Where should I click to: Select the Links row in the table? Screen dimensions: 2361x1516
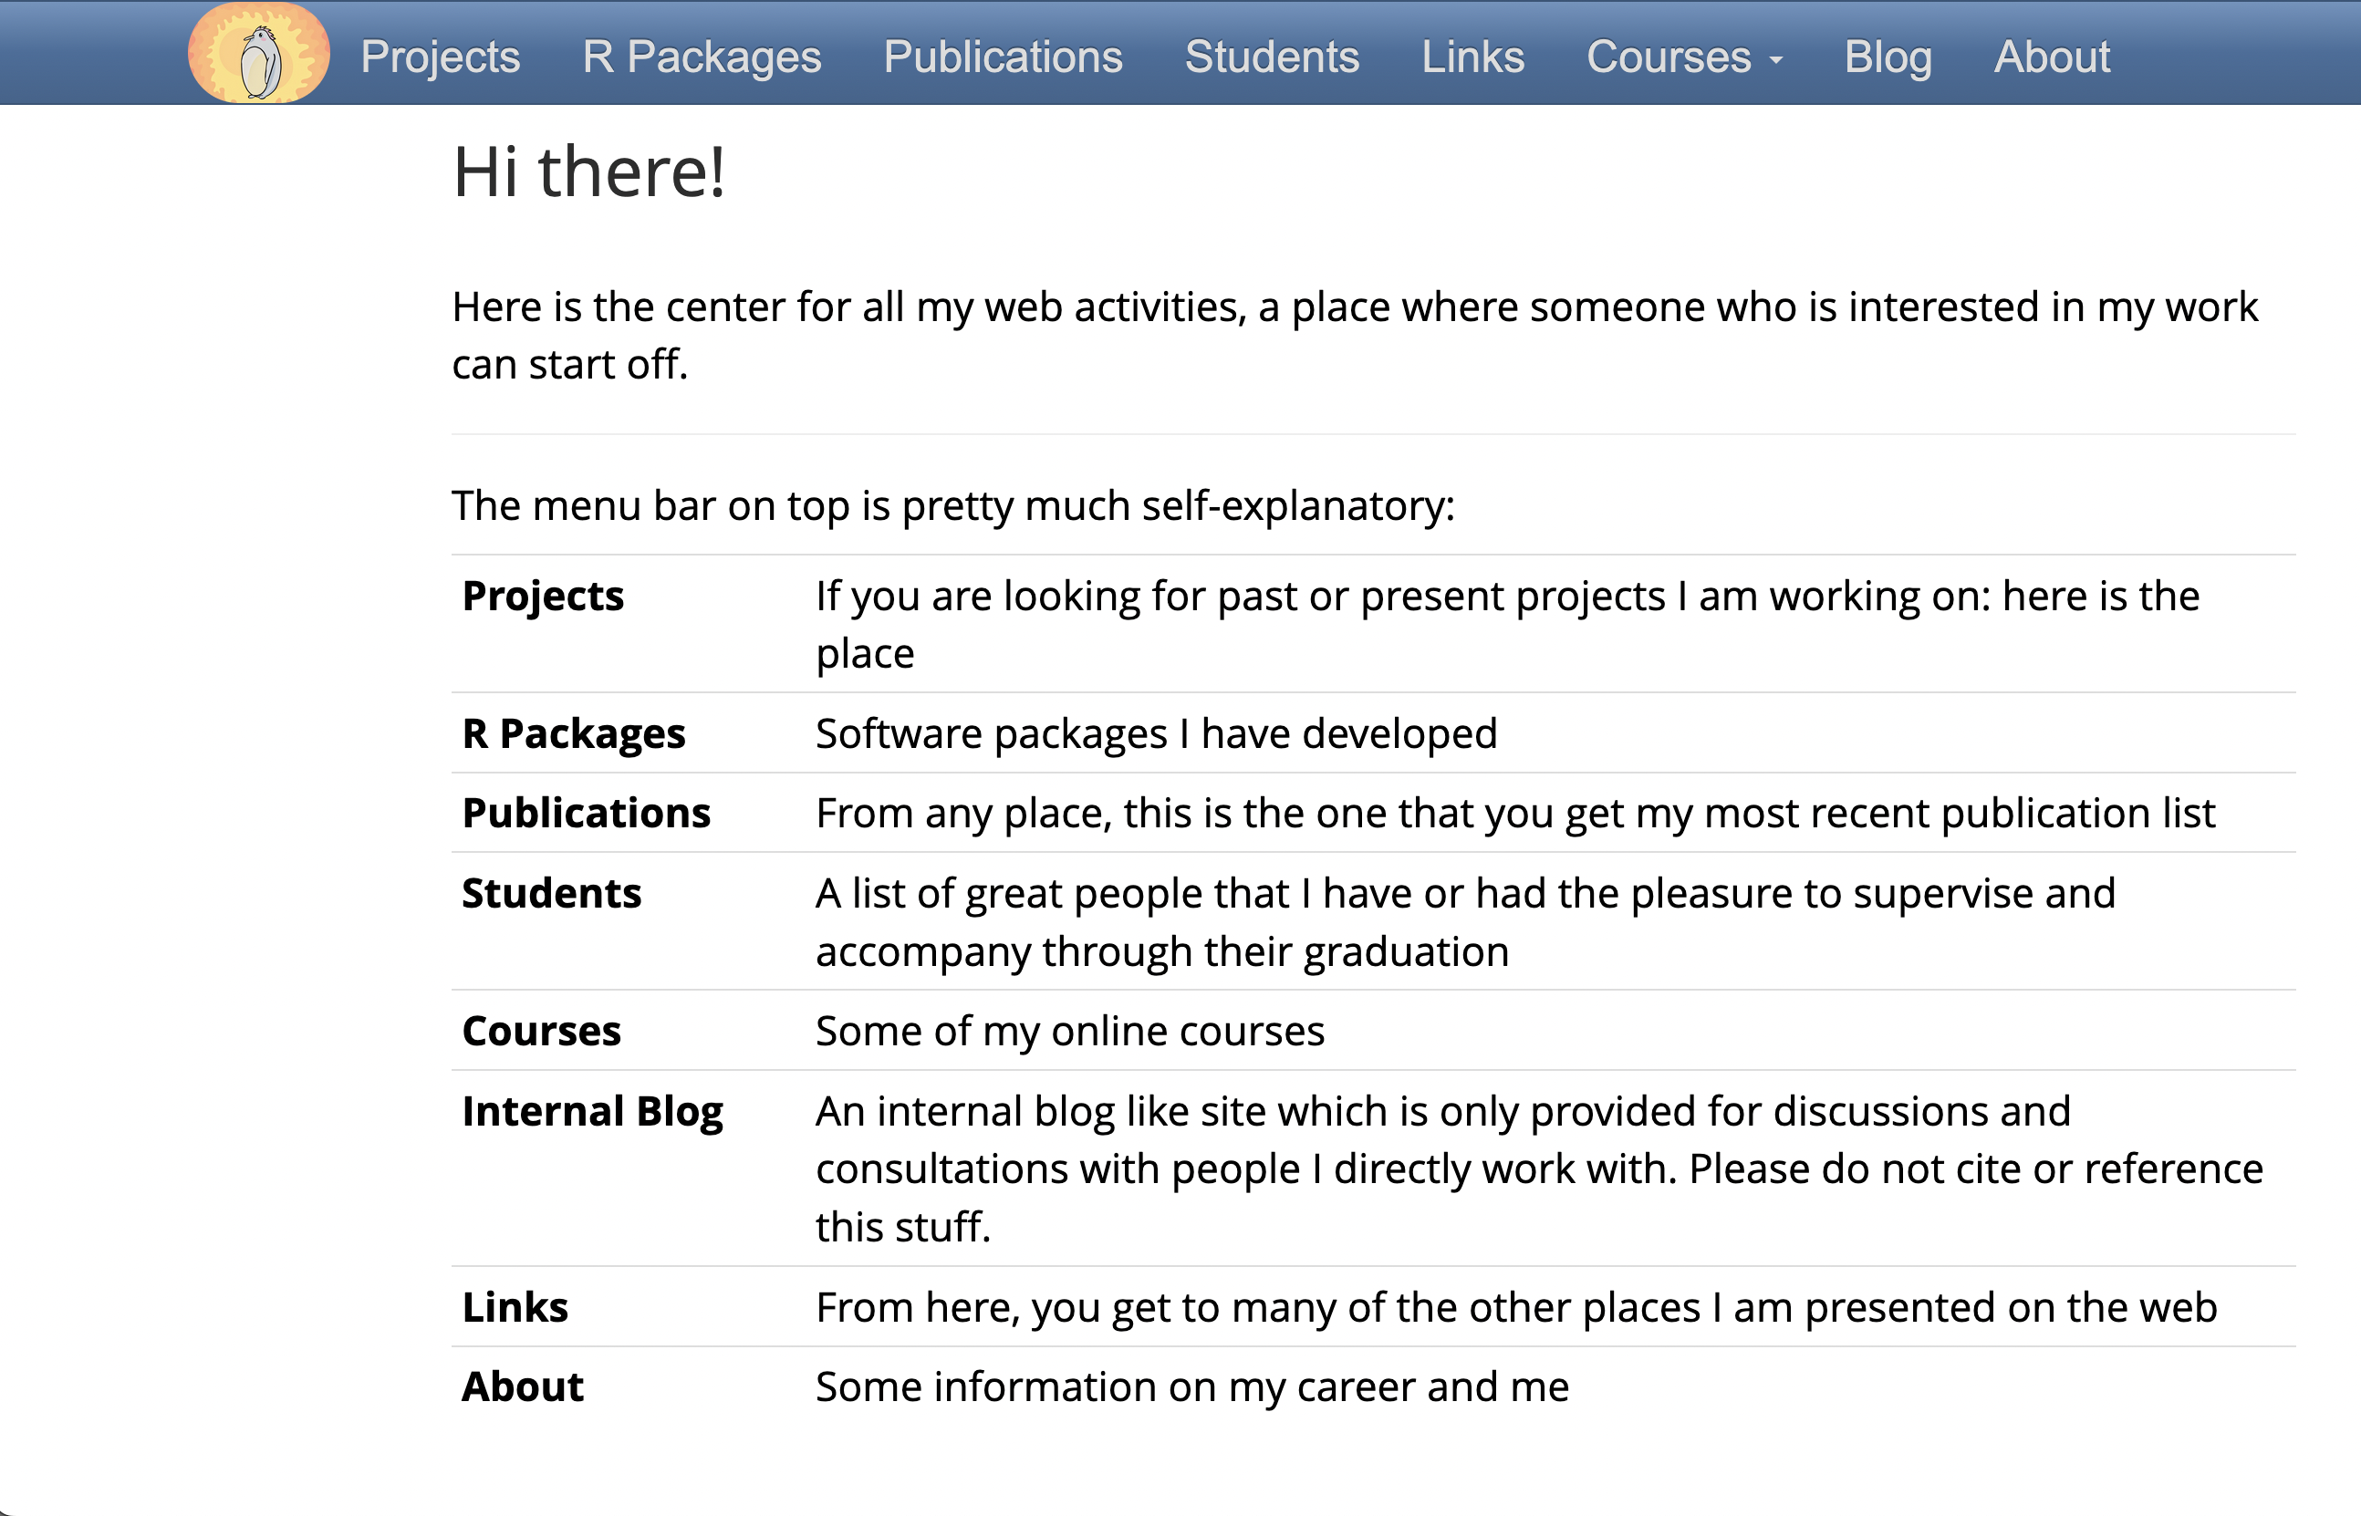point(514,1307)
